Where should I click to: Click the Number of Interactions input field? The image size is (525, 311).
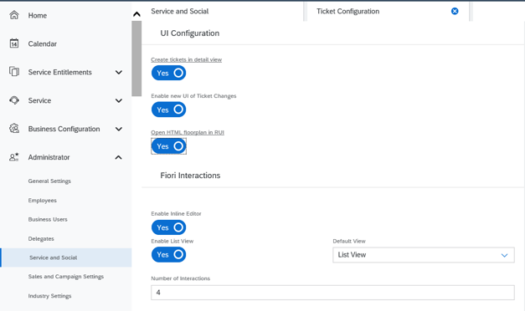(x=332, y=293)
